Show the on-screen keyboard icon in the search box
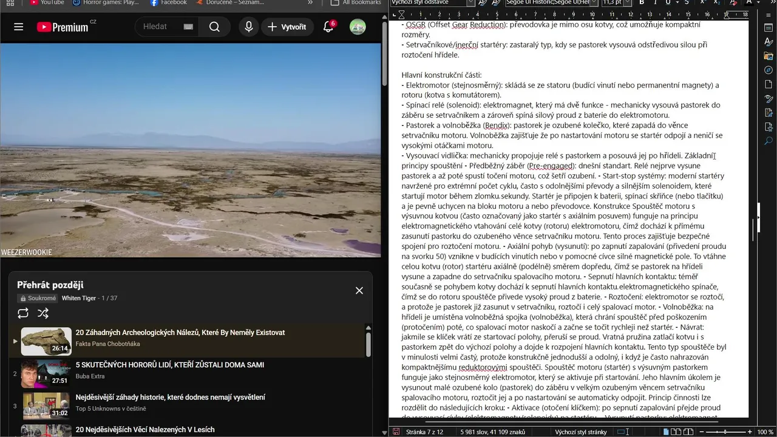This screenshot has height=437, width=777. (188, 27)
